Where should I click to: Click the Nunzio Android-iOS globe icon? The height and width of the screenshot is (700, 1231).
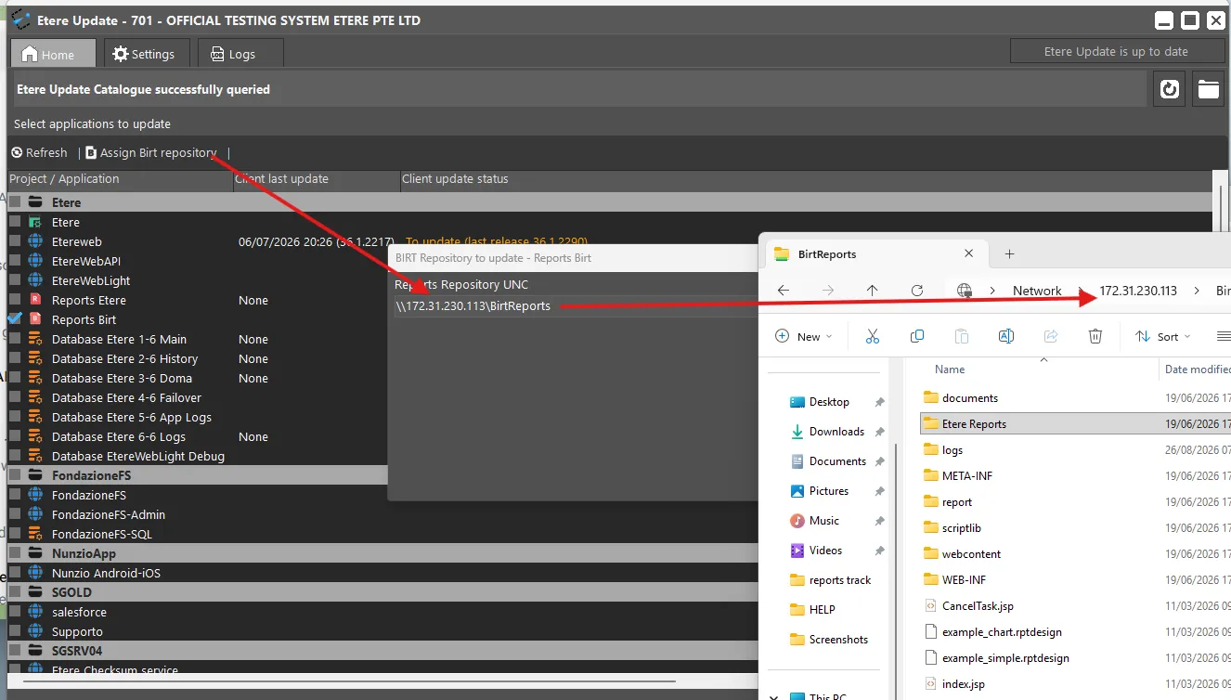click(35, 573)
